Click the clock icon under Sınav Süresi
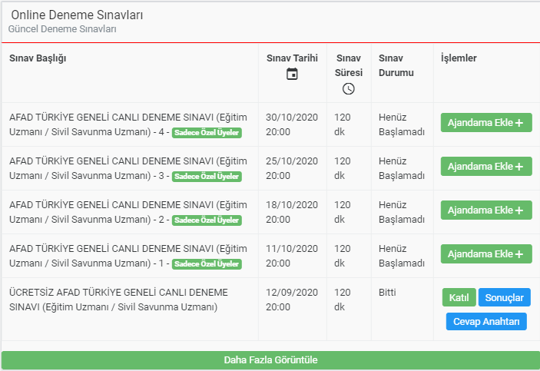 [349, 89]
